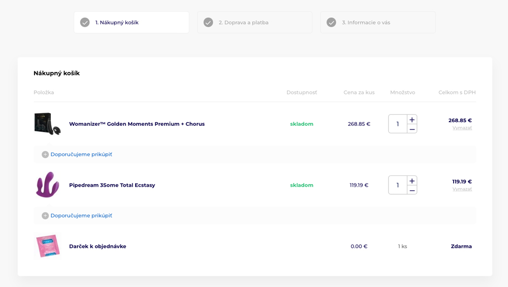Click plus circle icon under Womanizer row
Screen dimensions: 508x287
tap(45, 154)
